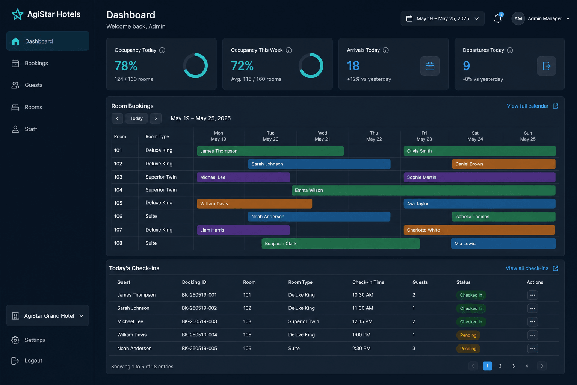Click Logout in the sidebar
The image size is (577, 385).
(27, 361)
